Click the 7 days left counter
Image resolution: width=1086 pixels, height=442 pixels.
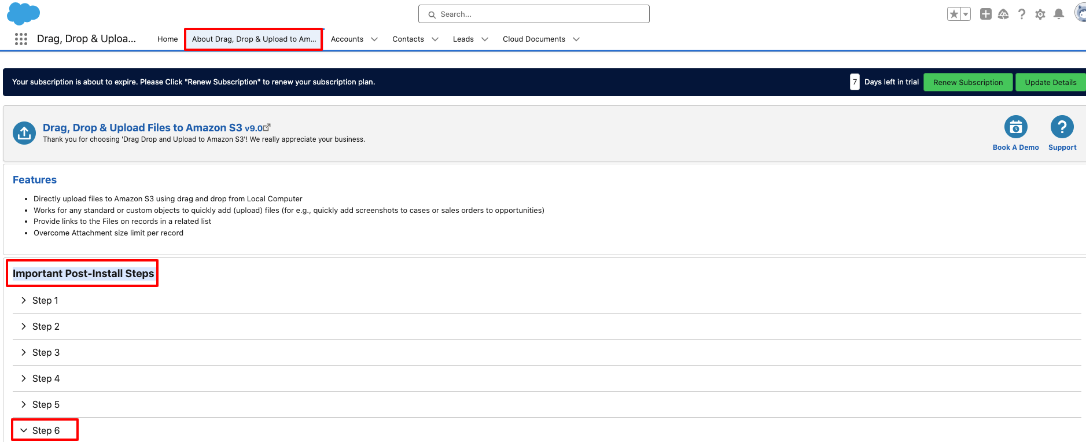coord(855,82)
